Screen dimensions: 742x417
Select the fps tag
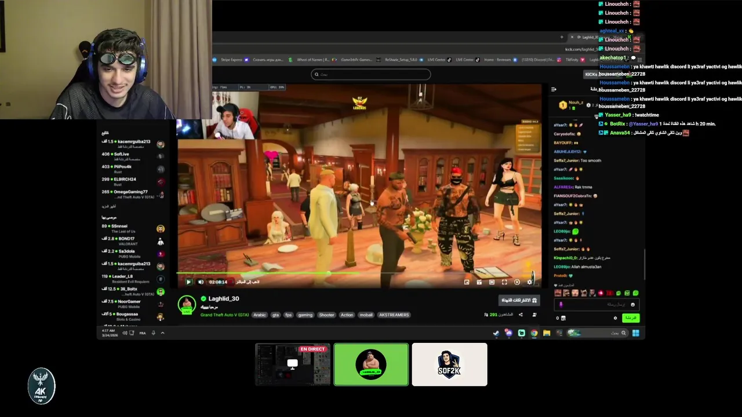(288, 315)
